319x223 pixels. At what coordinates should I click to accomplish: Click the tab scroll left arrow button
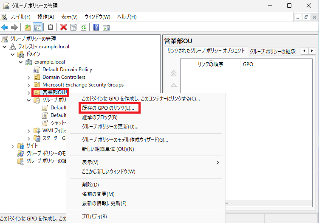tap(305, 51)
